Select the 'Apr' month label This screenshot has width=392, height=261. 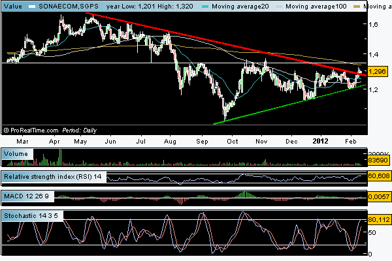54,142
